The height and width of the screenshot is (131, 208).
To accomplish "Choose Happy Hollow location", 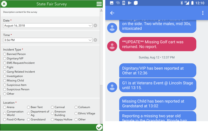I will [x=53, y=119].
